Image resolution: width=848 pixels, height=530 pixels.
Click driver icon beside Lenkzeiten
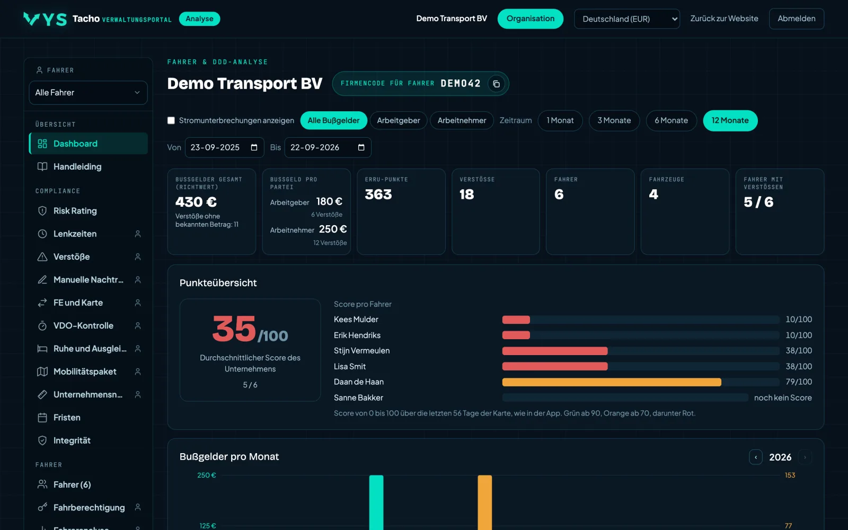click(x=138, y=234)
